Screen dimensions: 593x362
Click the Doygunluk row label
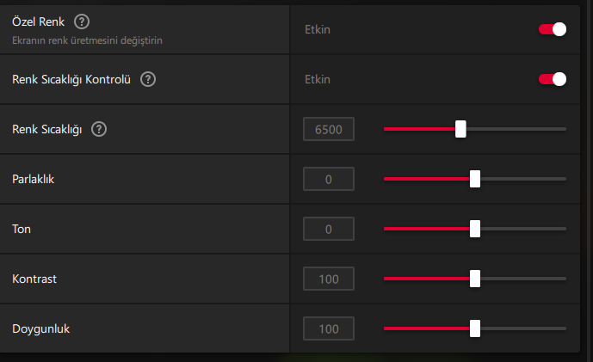tap(40, 328)
